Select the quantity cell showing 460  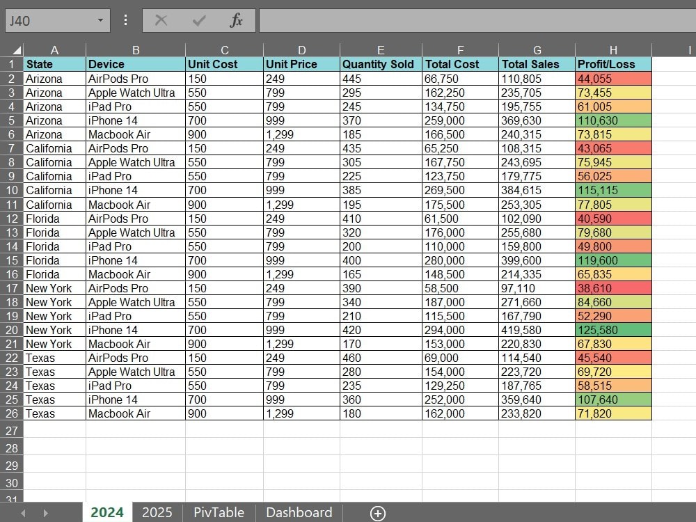[381, 358]
